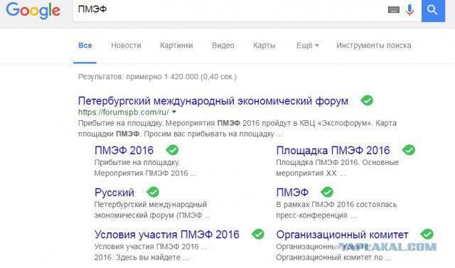Open the Ещё dropdown menu
This screenshot has height=268, width=455.
tap(308, 45)
